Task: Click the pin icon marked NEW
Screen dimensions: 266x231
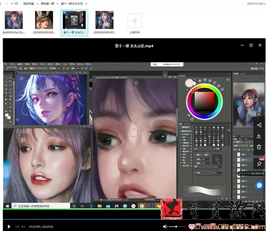Action: 259,164
